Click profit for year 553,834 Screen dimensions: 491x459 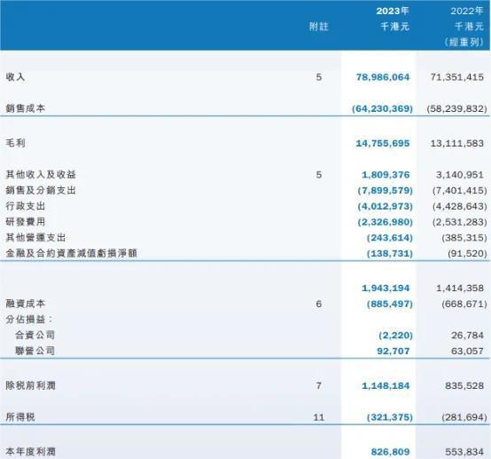[x=464, y=452]
